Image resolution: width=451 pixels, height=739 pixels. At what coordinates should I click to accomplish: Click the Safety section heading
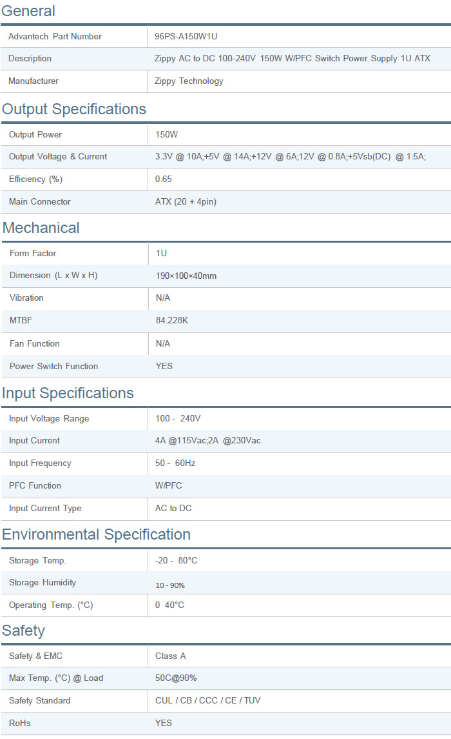coord(23,630)
